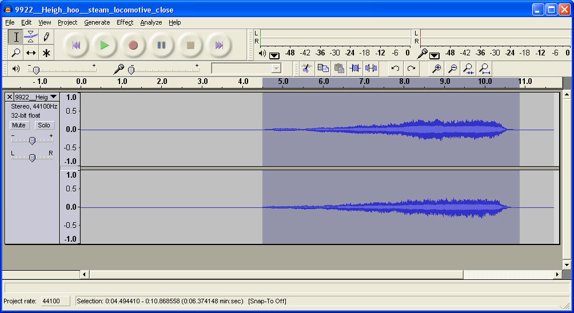574x313 pixels.
Task: Solo the 9922__Heig track
Action: tap(44, 125)
